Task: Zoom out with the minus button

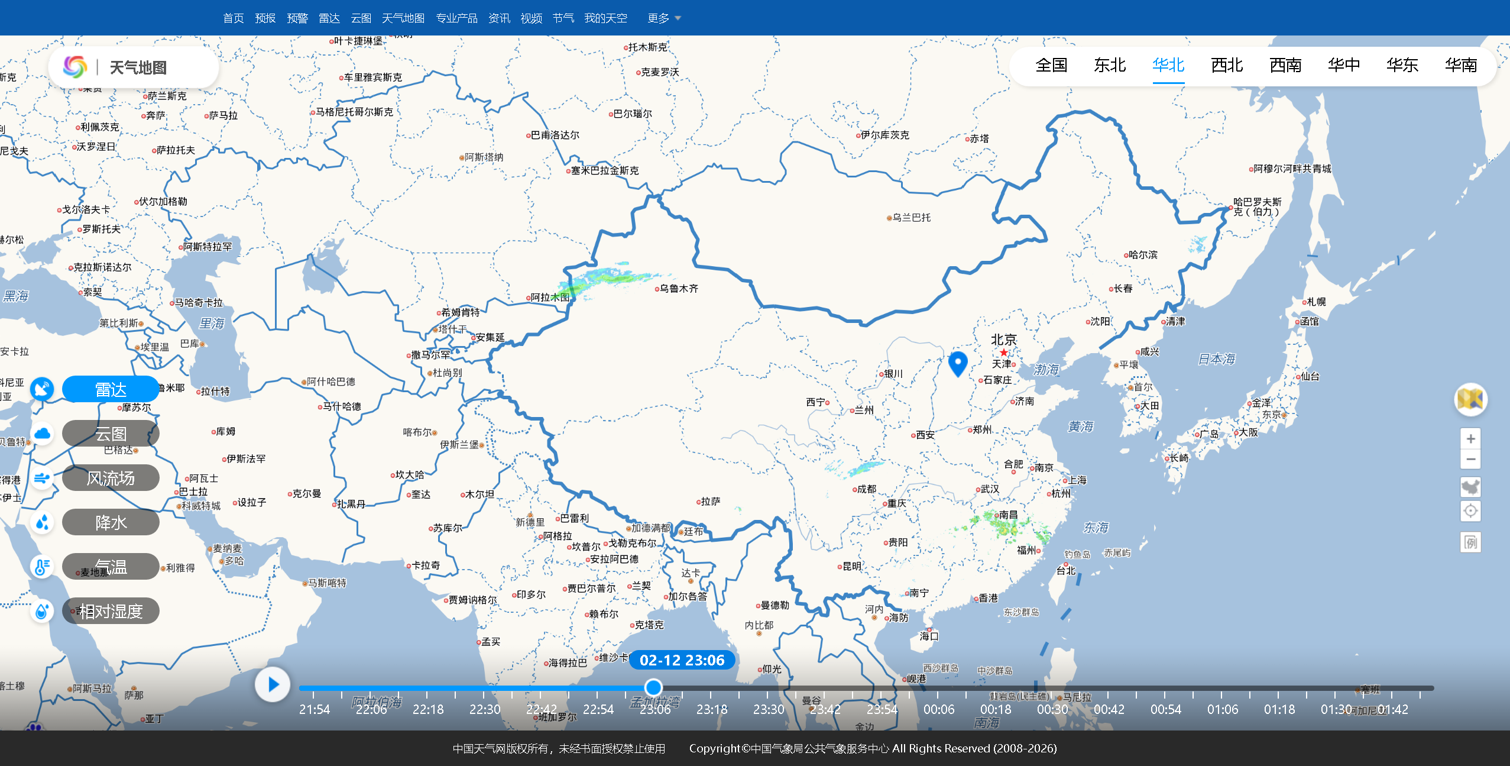Action: 1470,460
